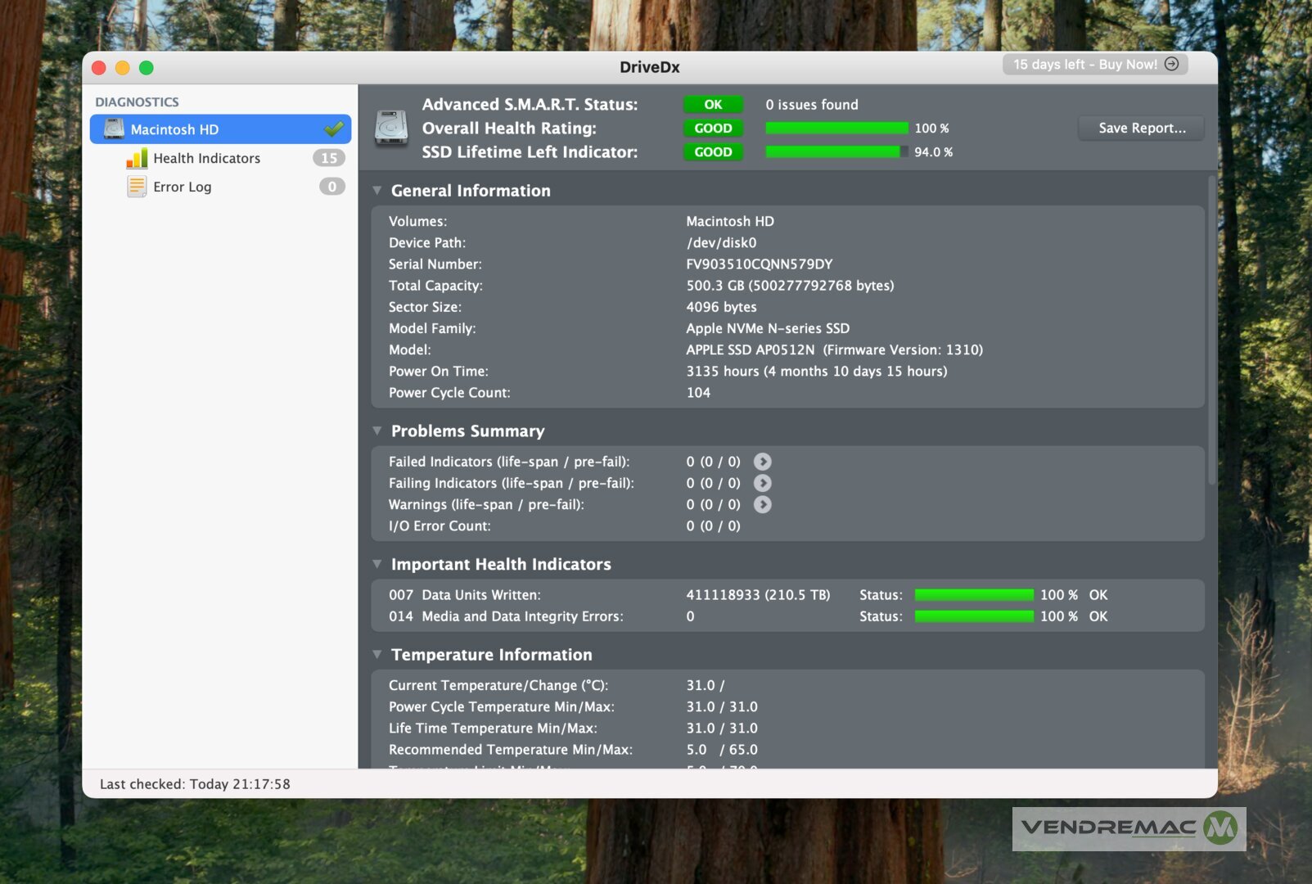Click the Save Report button
The width and height of the screenshot is (1312, 884).
1141,129
